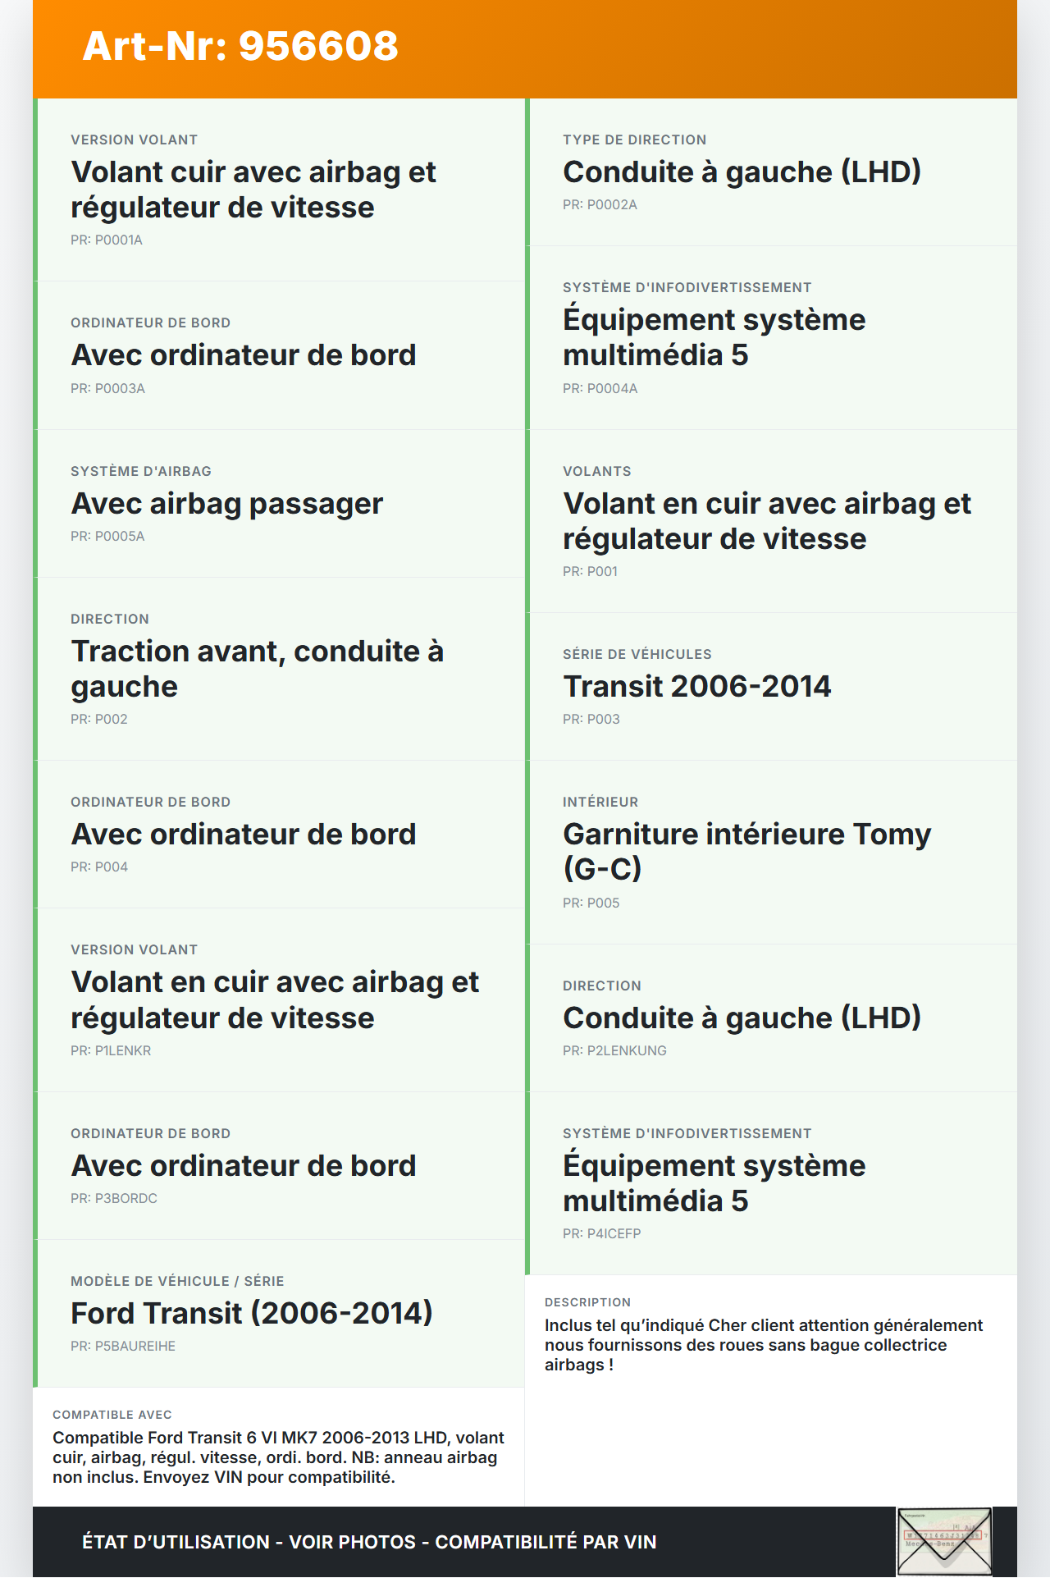Click the ordinateur de bord card P004
Image resolution: width=1050 pixels, height=1578 pixels.
coord(279,834)
